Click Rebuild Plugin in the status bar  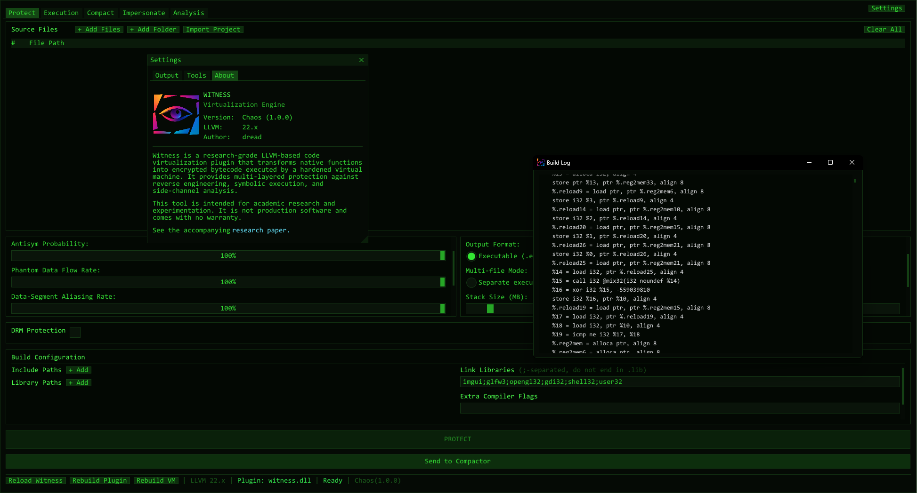99,480
